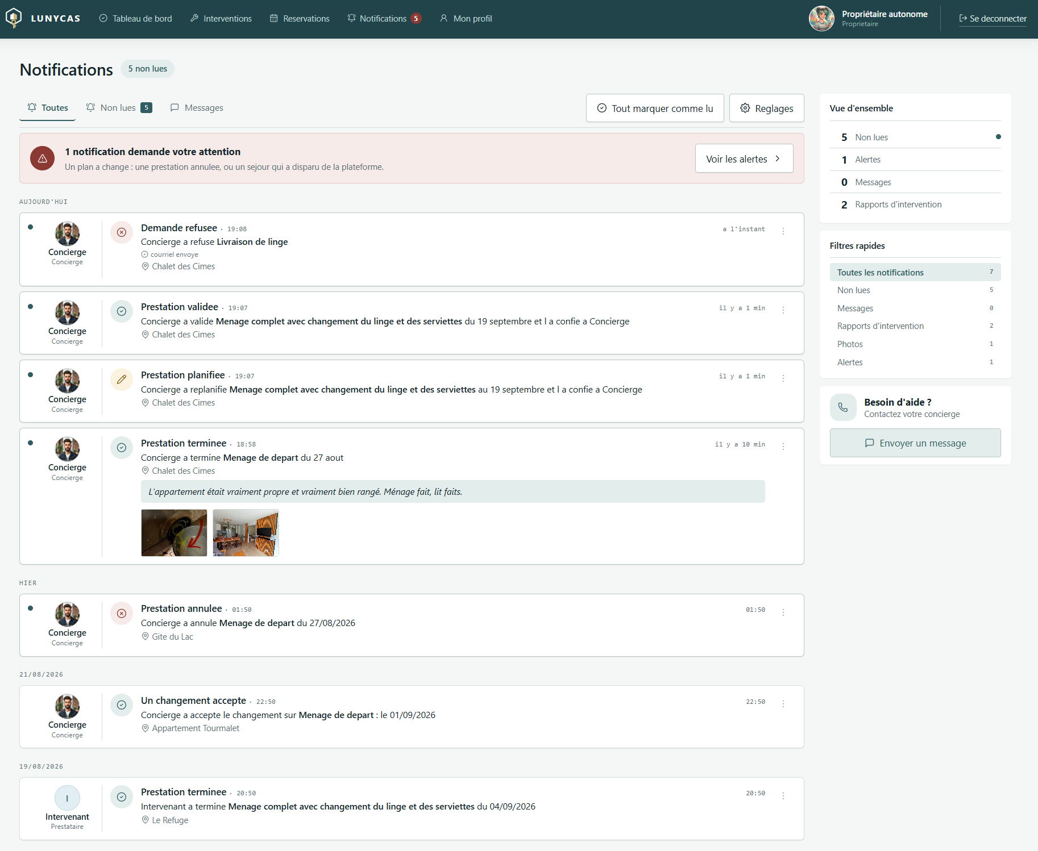This screenshot has width=1038, height=851.
Task: Open options menu for Prestation annulee notification
Action: 783,612
